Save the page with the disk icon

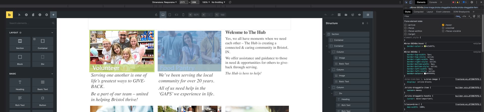(x=368, y=15)
